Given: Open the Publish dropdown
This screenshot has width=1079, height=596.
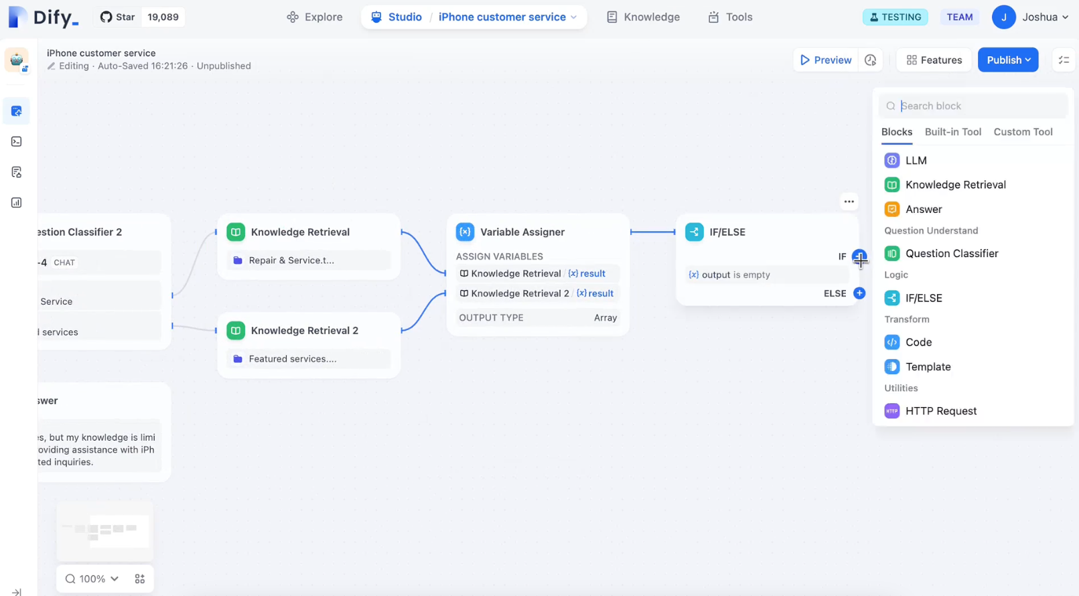Looking at the screenshot, I should point(1007,60).
